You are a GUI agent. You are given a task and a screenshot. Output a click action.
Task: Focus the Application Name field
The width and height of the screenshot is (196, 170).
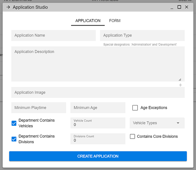point(53,35)
